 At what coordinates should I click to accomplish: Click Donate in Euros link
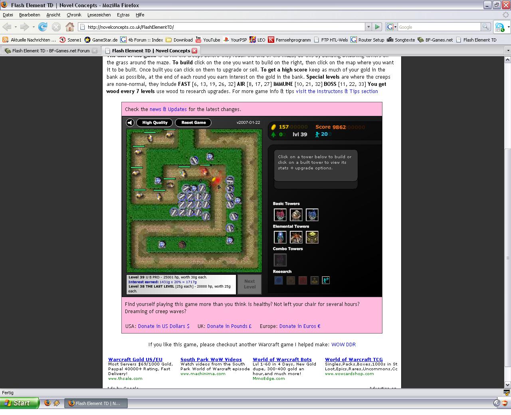tap(300, 326)
